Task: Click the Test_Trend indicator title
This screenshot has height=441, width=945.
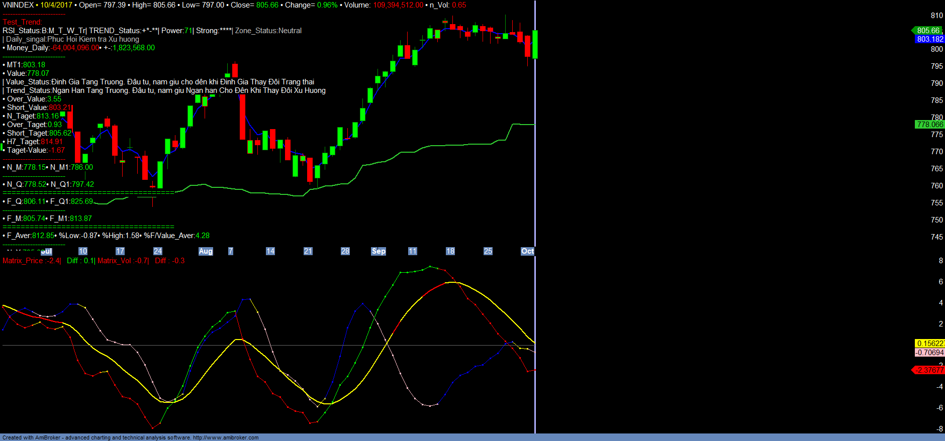Action: (22, 22)
